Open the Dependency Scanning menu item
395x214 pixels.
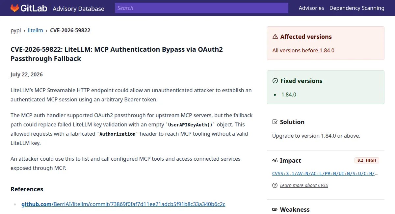pos(357,8)
